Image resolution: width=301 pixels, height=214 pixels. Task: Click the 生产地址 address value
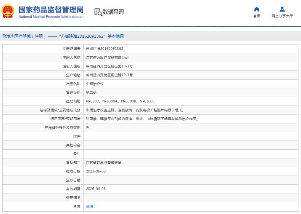(x=109, y=75)
